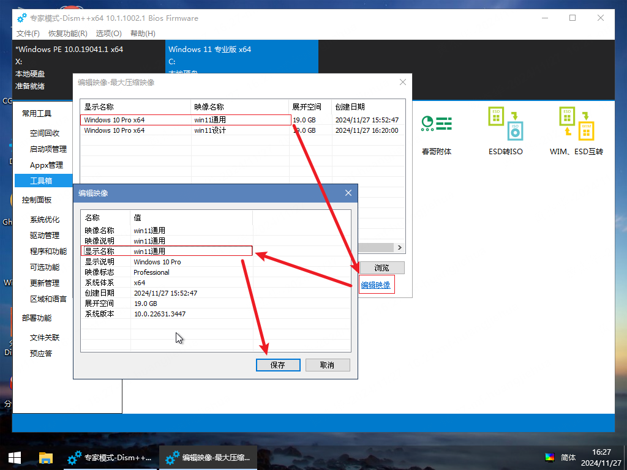Screen dimensions: 627x470
Task: Select the win11通用 image row
Action: 242,120
